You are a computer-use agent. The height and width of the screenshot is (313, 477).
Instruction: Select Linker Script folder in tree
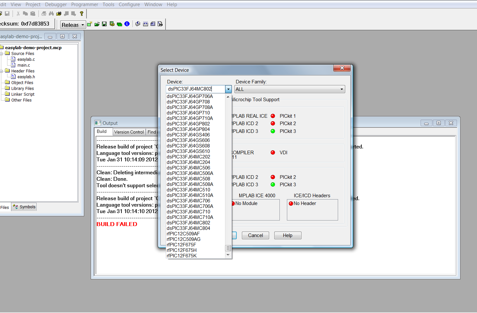(23, 94)
